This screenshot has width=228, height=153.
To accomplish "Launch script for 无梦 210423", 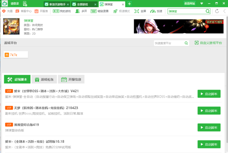I will [209, 111].
